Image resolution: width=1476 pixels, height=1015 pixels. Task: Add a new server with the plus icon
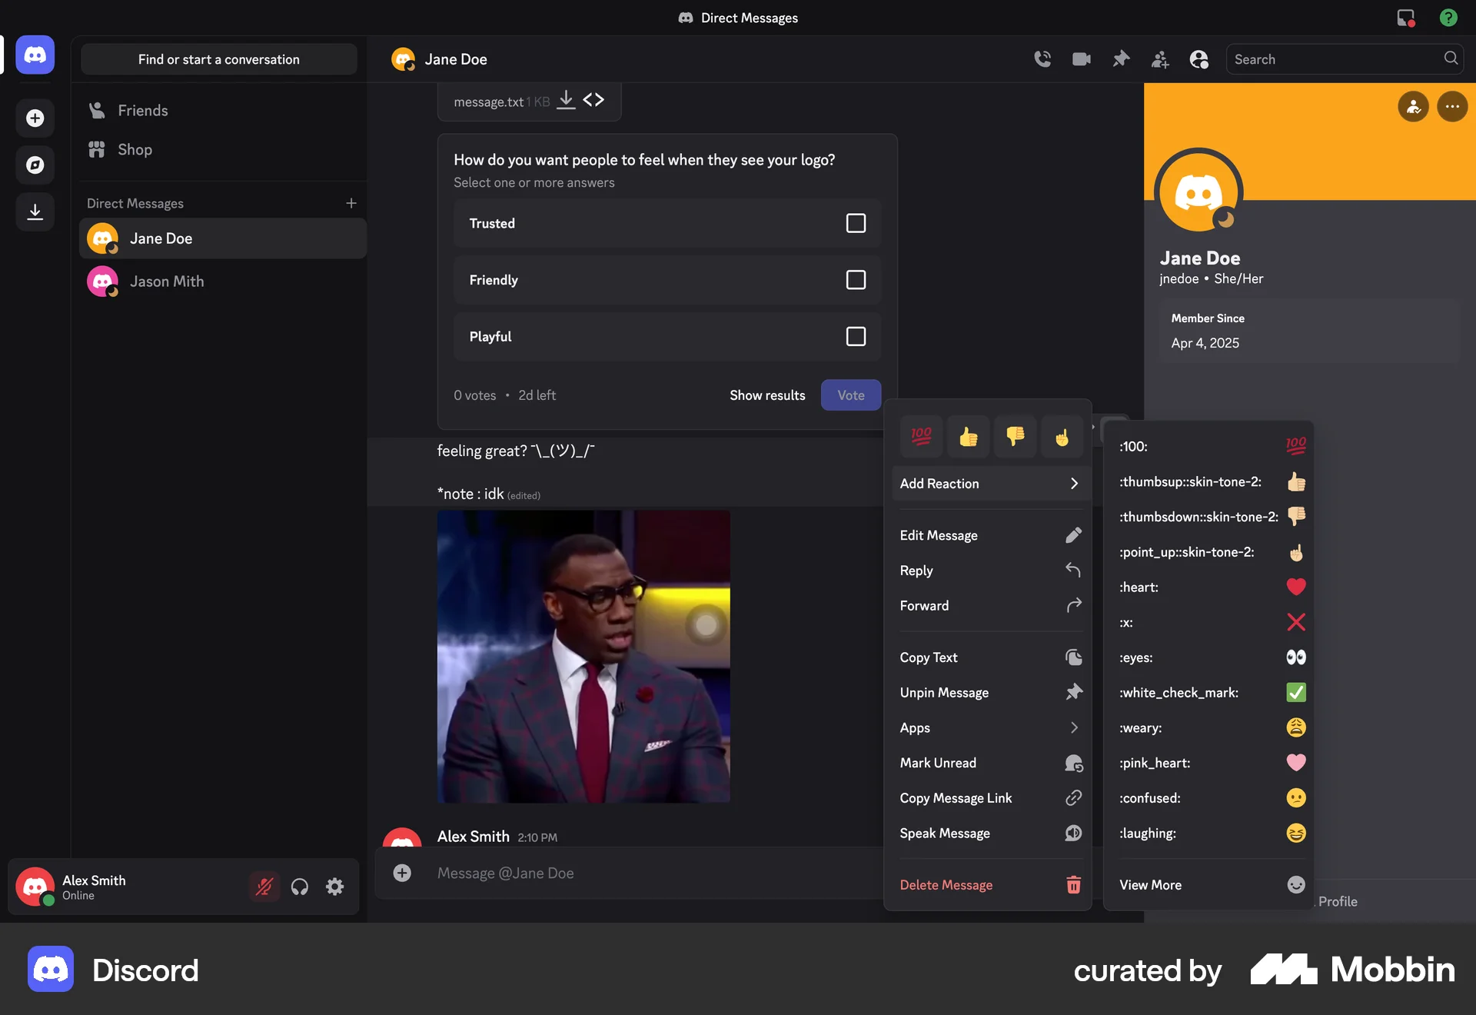tap(35, 118)
